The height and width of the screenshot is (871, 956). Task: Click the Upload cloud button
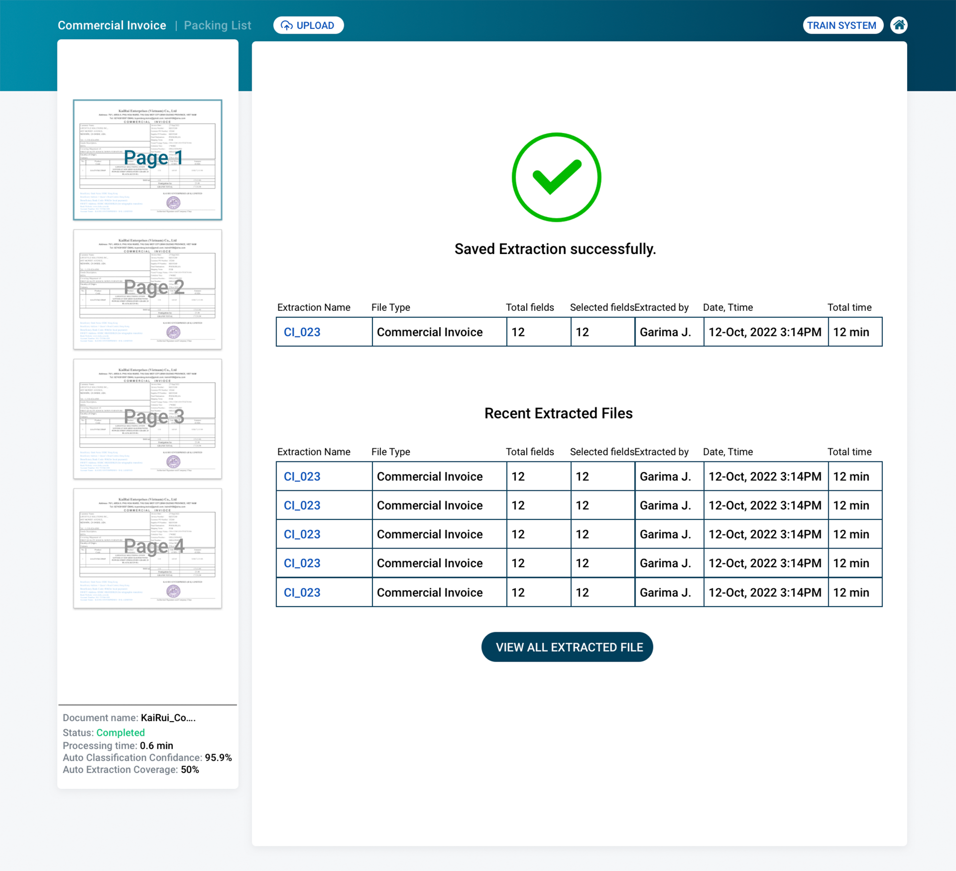308,25
